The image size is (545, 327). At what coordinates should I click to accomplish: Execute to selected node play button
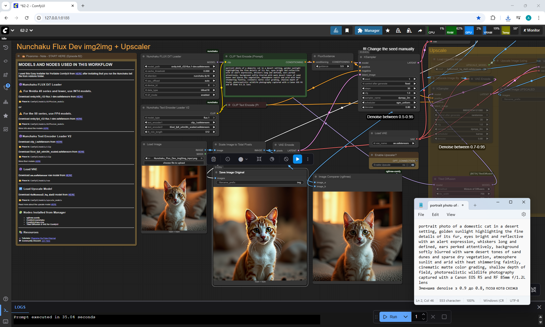click(x=297, y=159)
